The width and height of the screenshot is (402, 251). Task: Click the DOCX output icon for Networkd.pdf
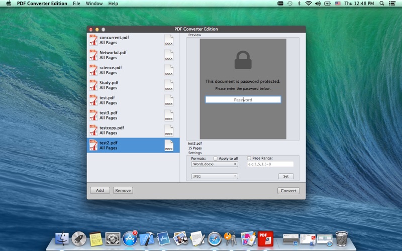tap(169, 55)
